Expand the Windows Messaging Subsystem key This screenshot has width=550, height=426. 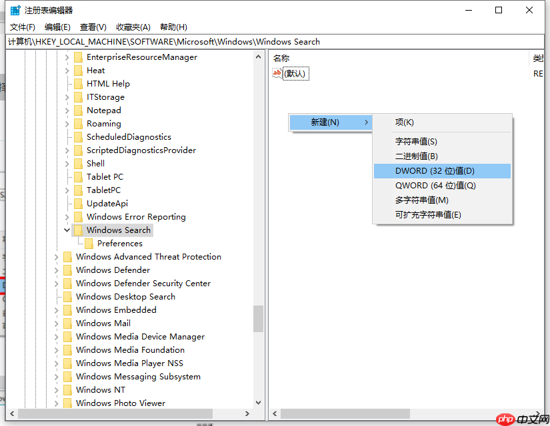[x=57, y=377]
